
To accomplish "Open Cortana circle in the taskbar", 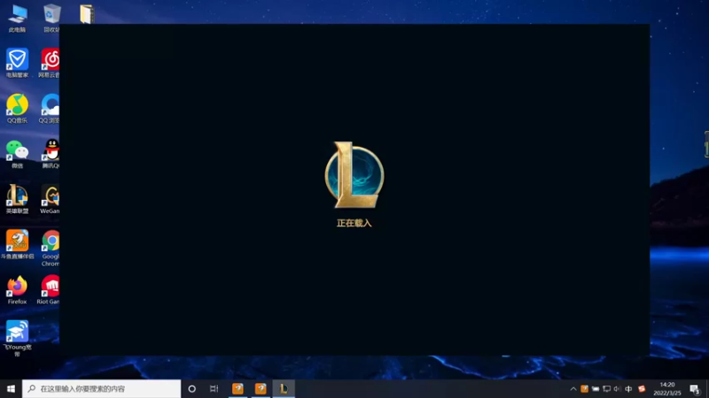I will [x=191, y=388].
